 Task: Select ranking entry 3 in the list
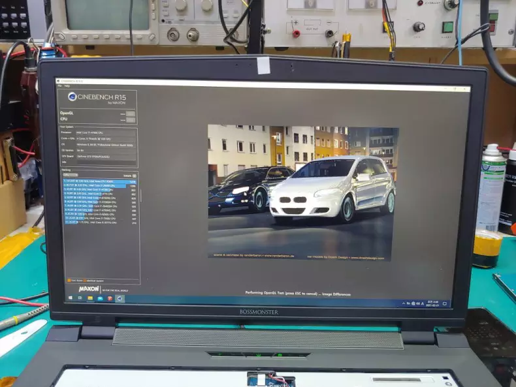[x=100, y=190]
